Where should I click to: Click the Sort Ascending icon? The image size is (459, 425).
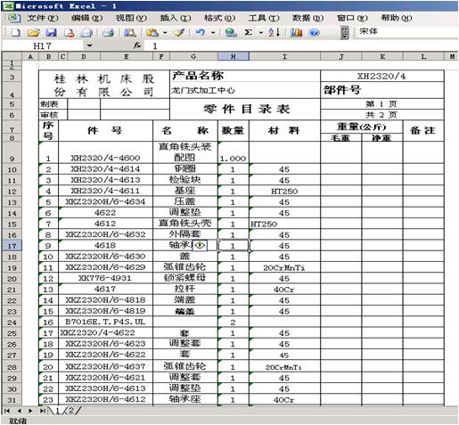(274, 32)
